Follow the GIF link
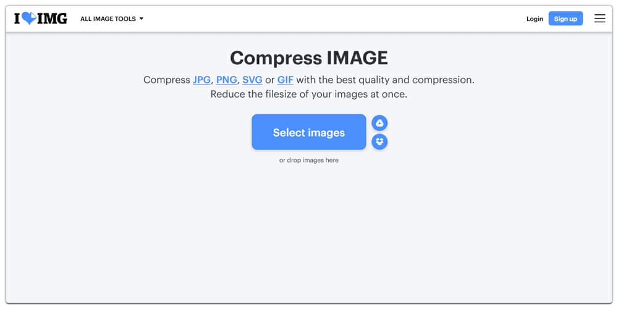The width and height of the screenshot is (618, 309). 285,80
